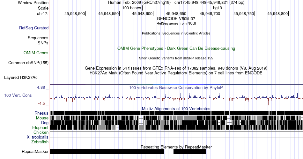
Task: Select the Rhesus alignment row label
Action: pyautogui.click(x=41, y=113)
